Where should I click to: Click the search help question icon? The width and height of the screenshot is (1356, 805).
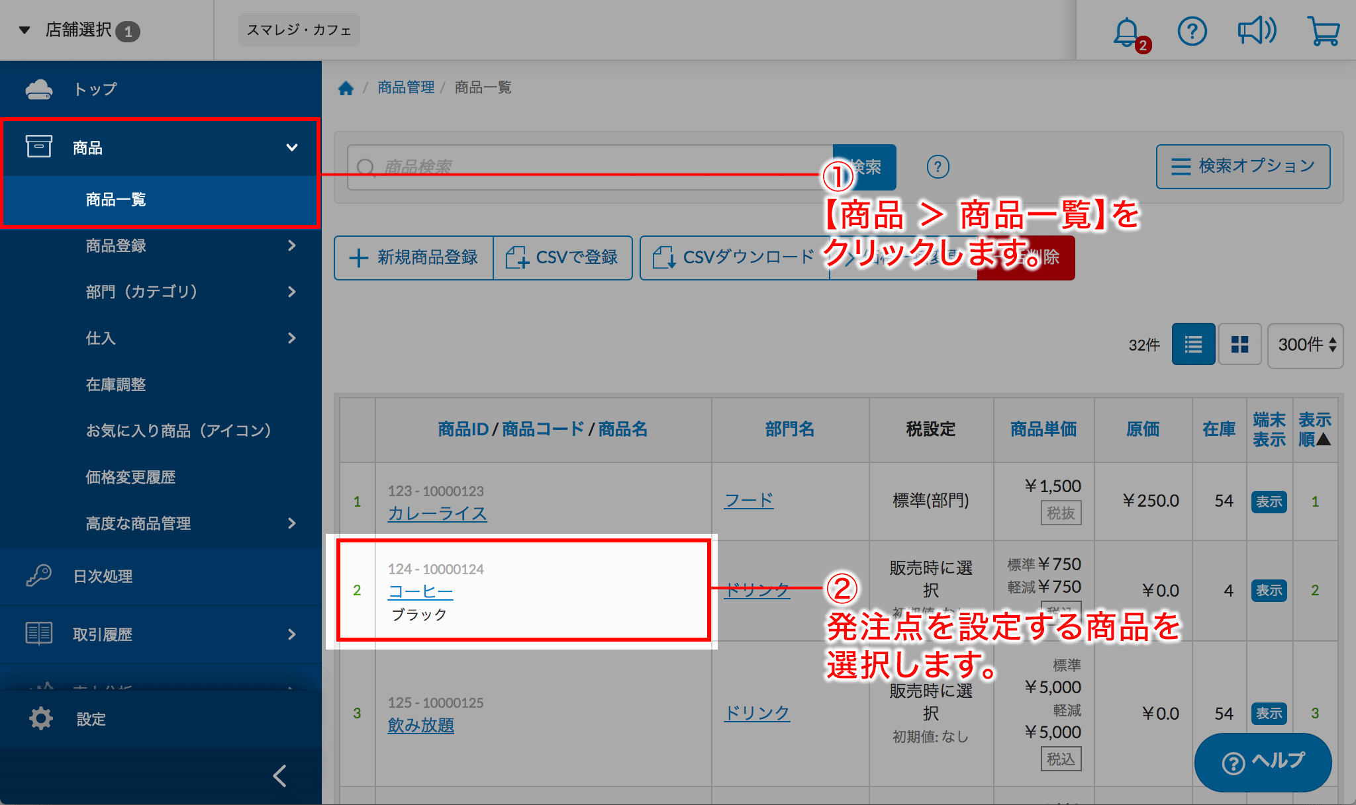coord(938,167)
